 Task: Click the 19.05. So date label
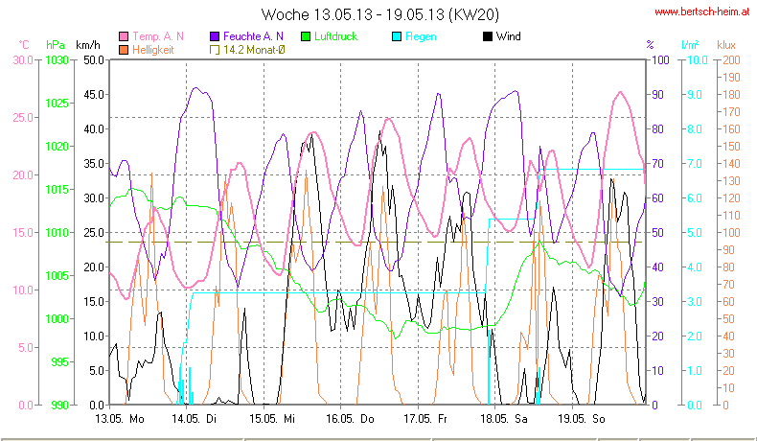(582, 419)
